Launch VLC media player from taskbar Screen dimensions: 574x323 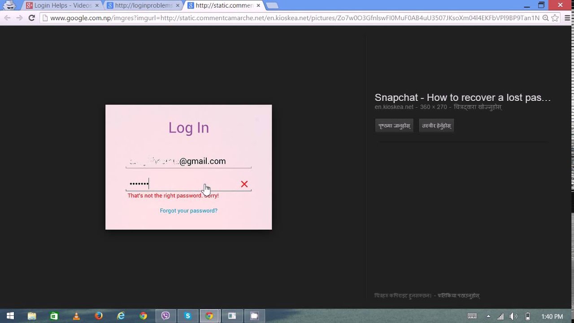click(x=76, y=316)
